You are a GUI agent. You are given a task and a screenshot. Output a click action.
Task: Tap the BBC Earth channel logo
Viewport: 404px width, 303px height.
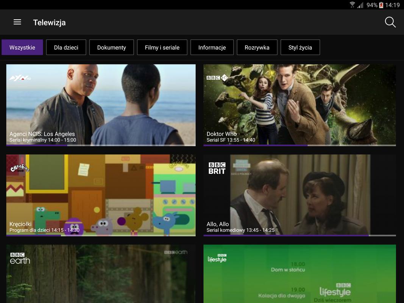(20, 258)
